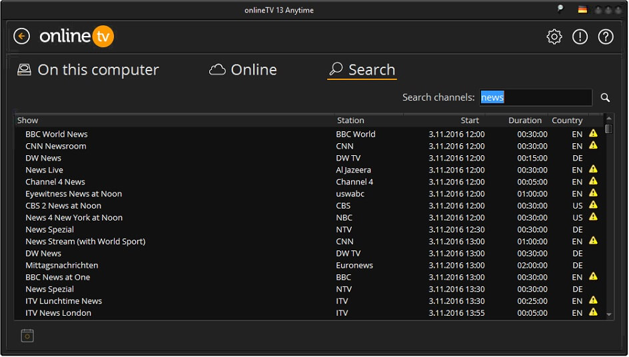Click the scrollbar down arrow

[609, 314]
